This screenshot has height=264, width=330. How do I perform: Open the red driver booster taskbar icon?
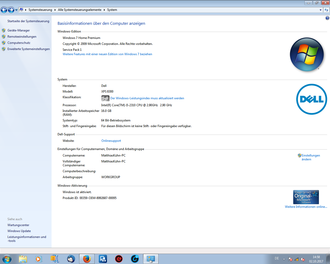(119, 259)
